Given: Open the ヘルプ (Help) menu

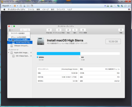Looking at the screenshot, I should click(70, 9).
